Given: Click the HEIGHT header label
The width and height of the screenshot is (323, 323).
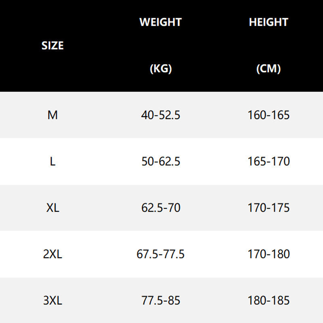Looking at the screenshot, I should coord(268,22).
